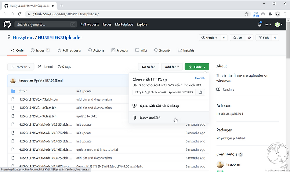Expand the Add file dropdown
The height and width of the screenshot is (172, 290).
coord(172,67)
